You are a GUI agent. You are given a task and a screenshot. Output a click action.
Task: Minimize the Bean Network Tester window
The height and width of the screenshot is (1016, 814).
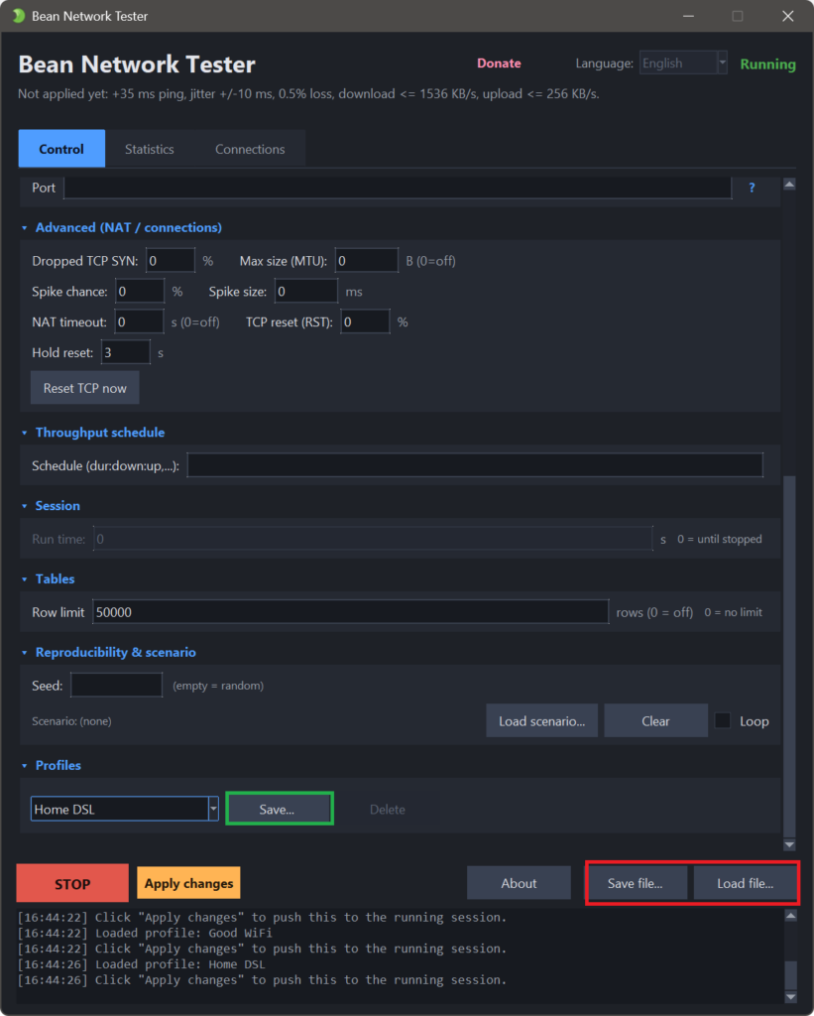coord(688,16)
